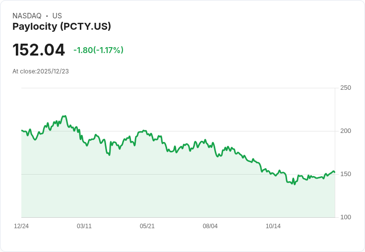This screenshot has height=252, width=365.
Task: Click the 08/04 date axis label
Action: pos(210,226)
